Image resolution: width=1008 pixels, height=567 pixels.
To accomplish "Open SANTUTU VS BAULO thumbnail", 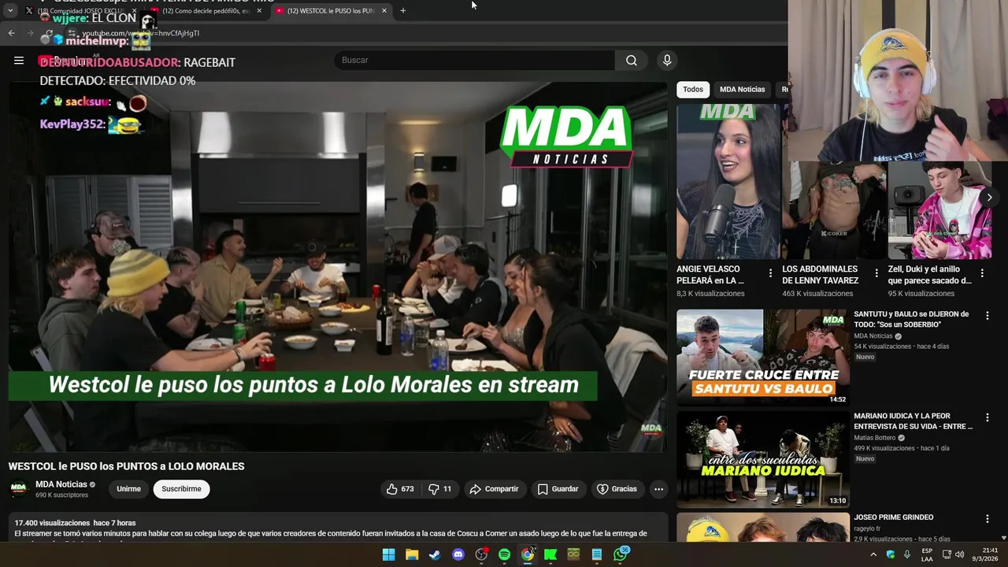I will point(763,358).
